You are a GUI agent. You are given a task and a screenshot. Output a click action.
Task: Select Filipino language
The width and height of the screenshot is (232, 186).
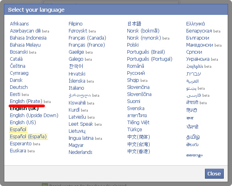(x=76, y=23)
